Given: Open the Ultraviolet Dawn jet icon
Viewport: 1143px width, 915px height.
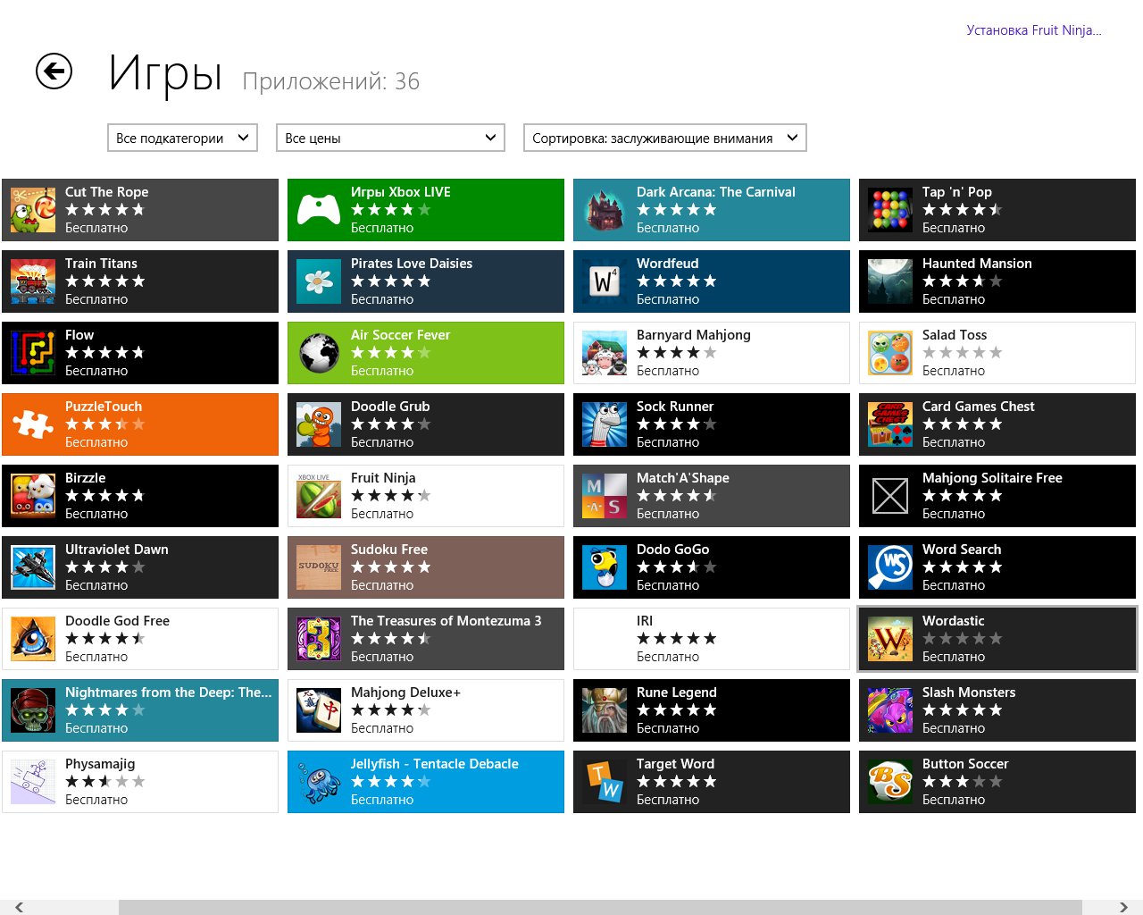Looking at the screenshot, I should point(33,567).
